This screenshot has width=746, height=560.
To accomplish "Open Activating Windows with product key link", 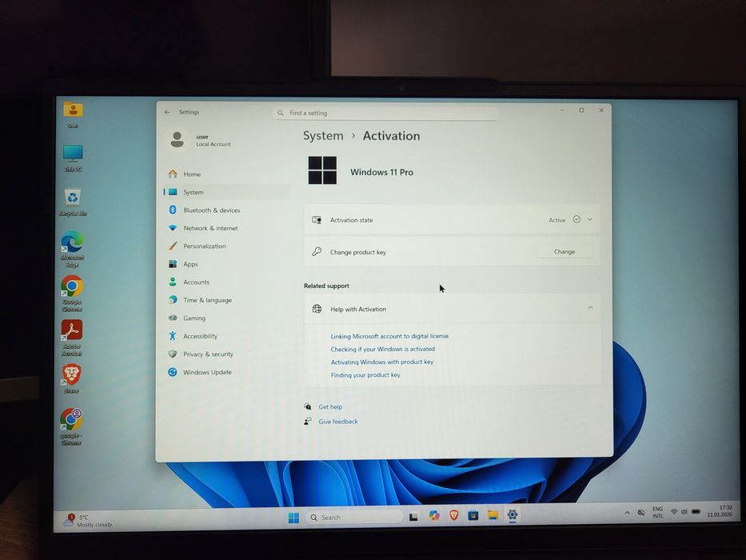I will pyautogui.click(x=382, y=362).
